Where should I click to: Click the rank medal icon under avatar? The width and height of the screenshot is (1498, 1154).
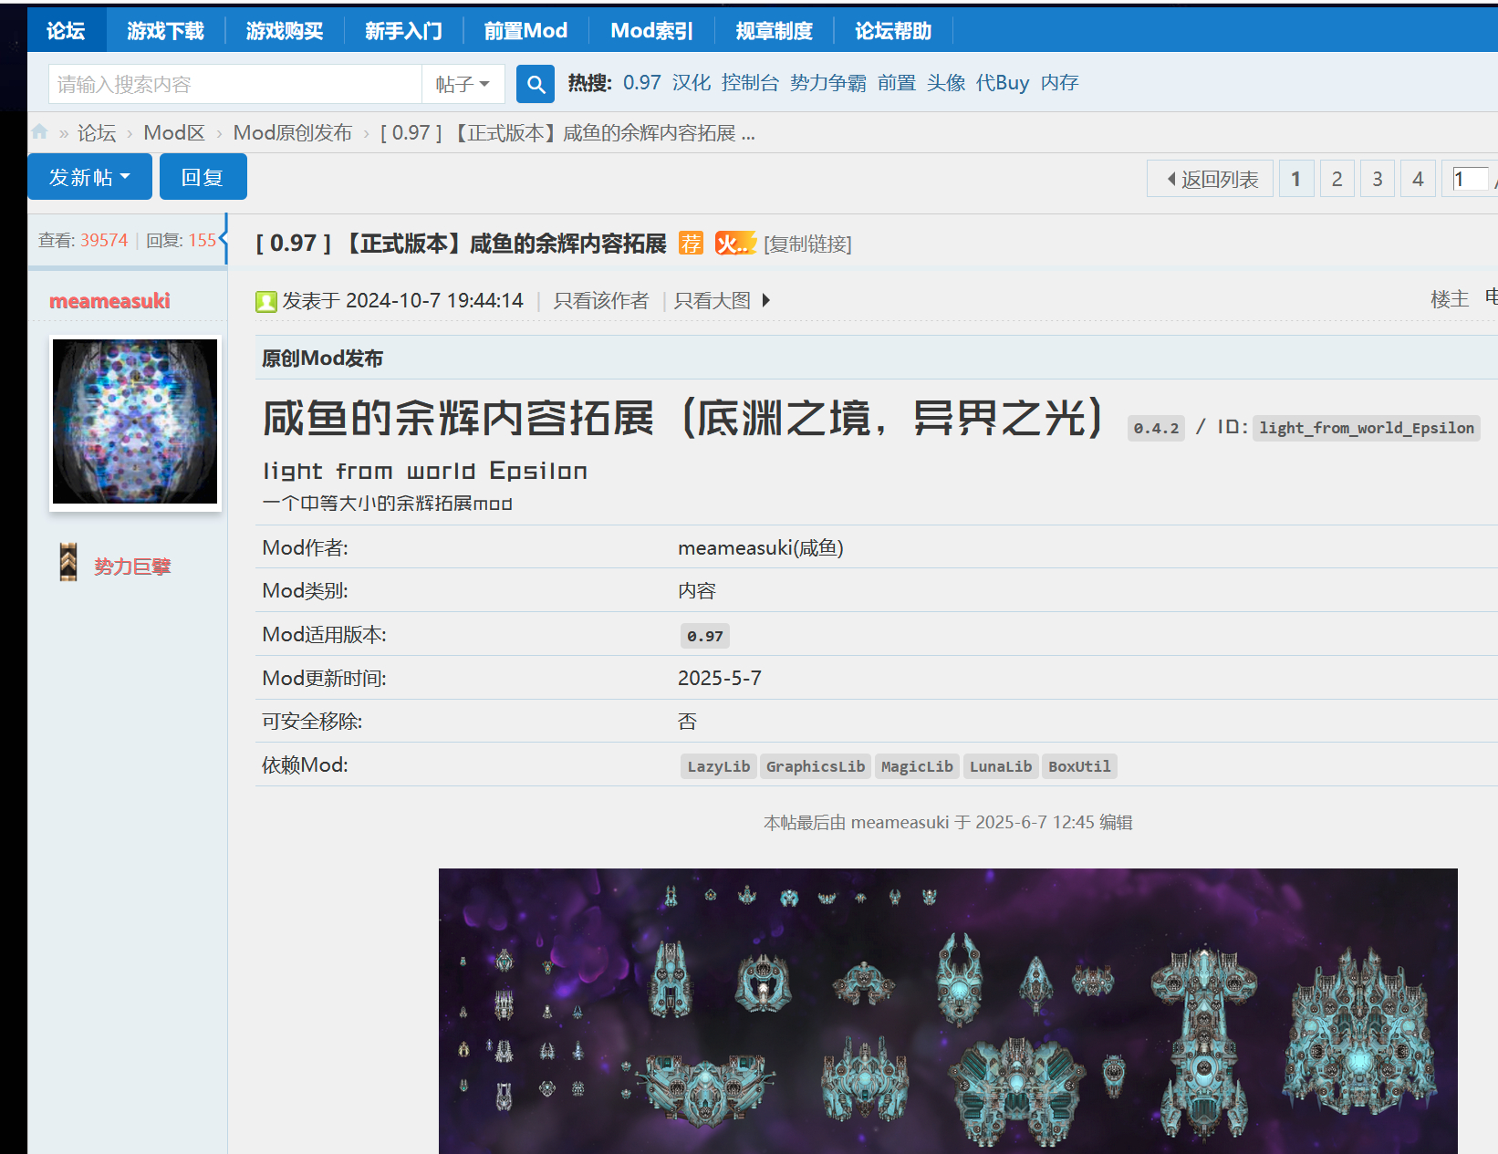(68, 563)
